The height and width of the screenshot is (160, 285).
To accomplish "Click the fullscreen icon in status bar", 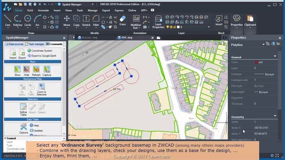I will (277, 156).
